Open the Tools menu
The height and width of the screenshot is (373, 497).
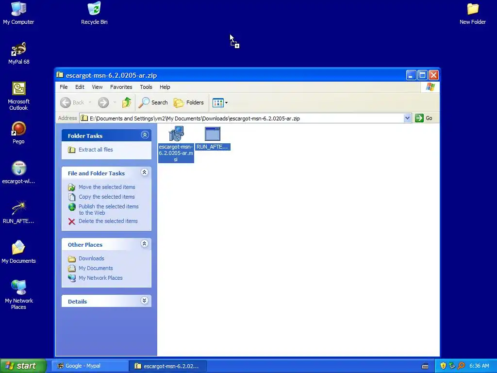click(146, 87)
